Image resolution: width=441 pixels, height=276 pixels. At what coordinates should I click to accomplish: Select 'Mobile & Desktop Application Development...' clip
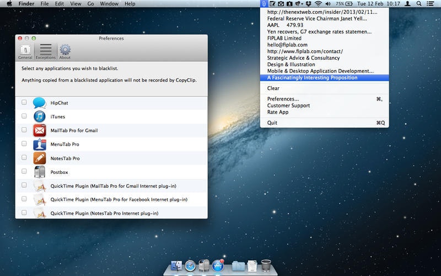pos(325,71)
